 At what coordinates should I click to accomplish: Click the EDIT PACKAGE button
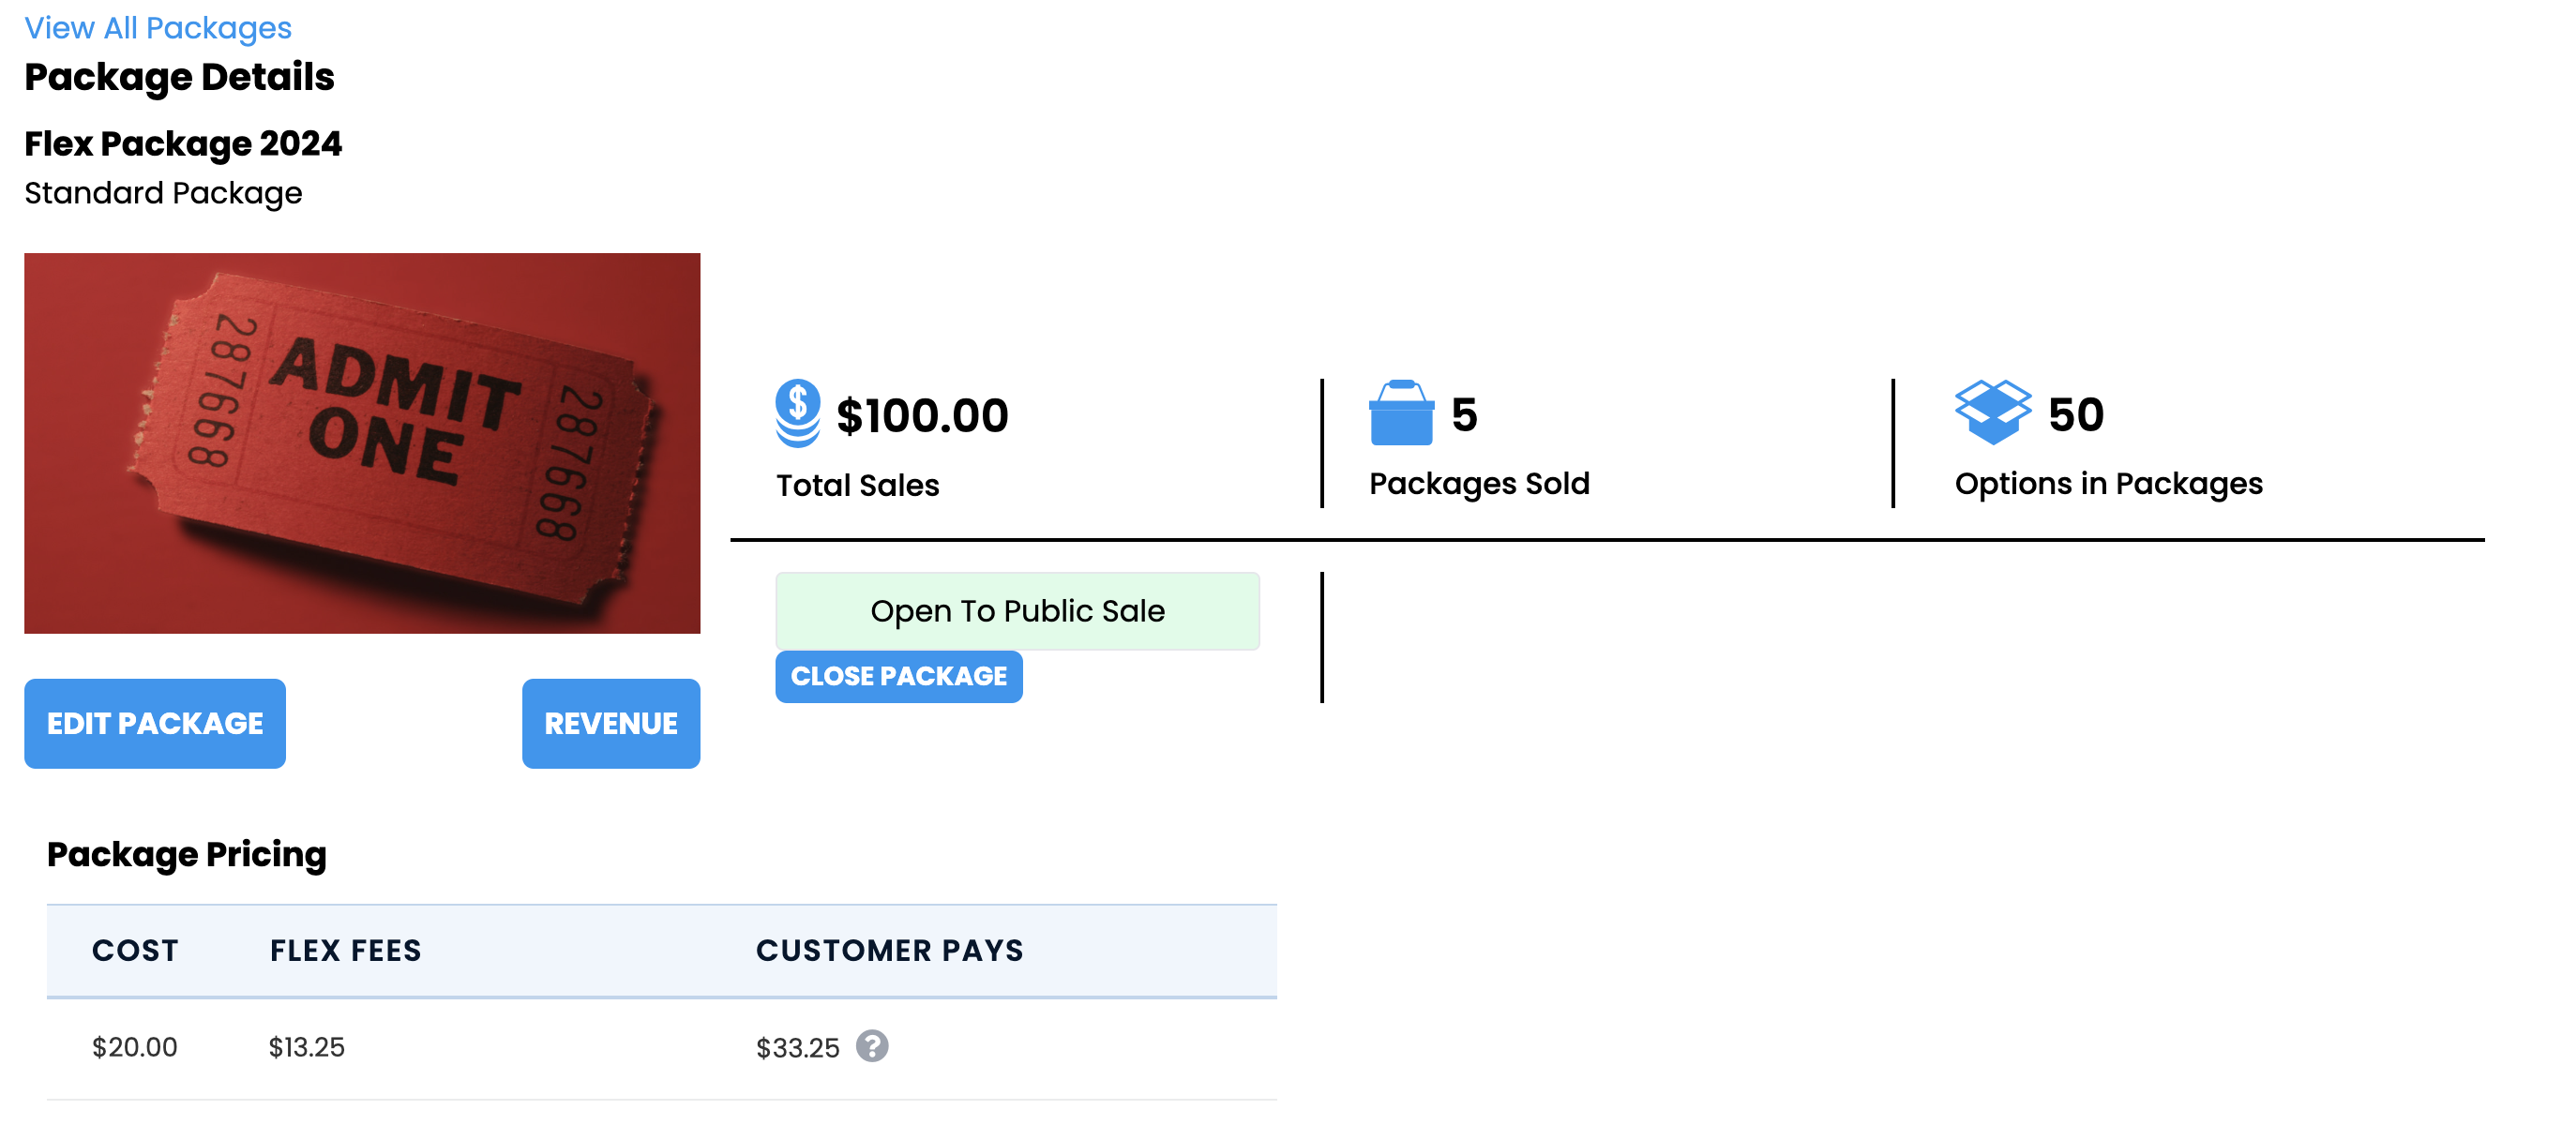tap(155, 724)
